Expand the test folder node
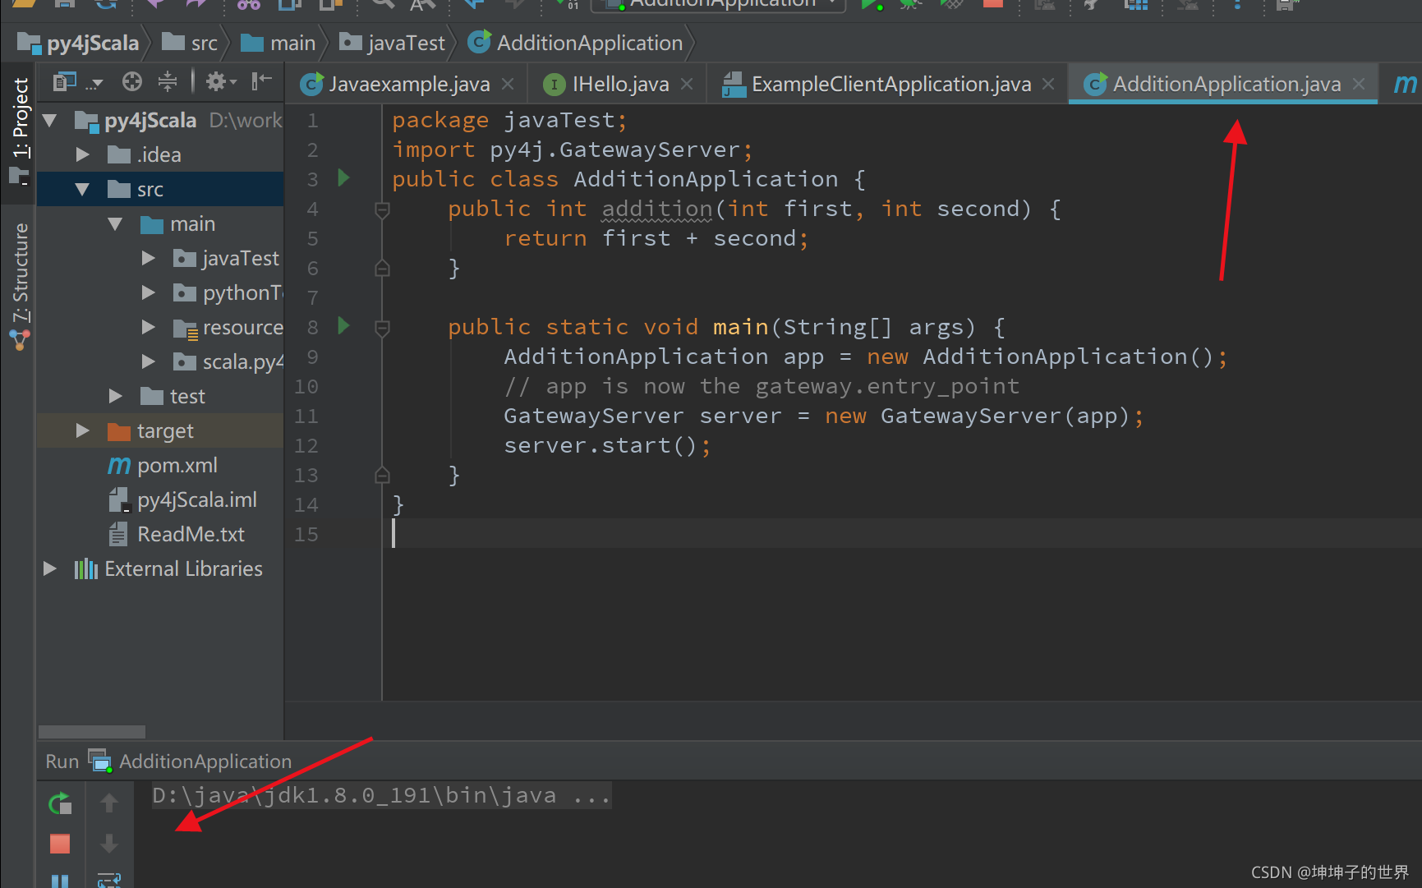Screen dimensions: 1422x888 [115, 396]
